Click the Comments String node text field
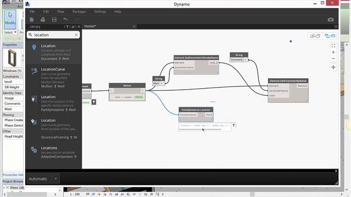The width and height of the screenshot is (351, 197). [x=236, y=60]
